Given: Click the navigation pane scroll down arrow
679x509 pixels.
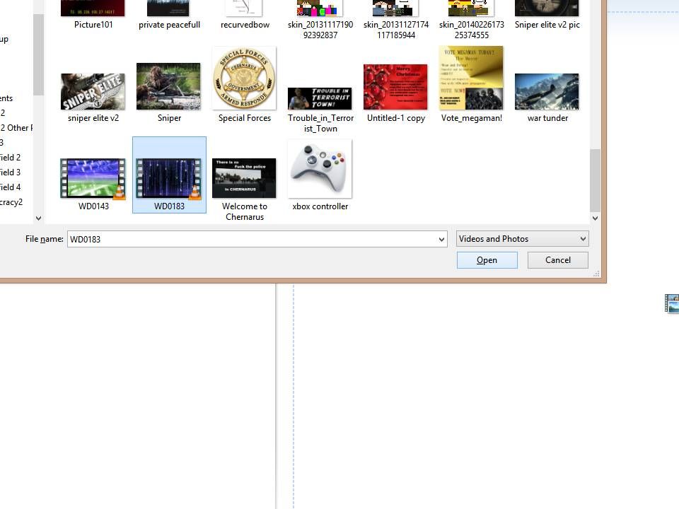Looking at the screenshot, I should [x=38, y=218].
